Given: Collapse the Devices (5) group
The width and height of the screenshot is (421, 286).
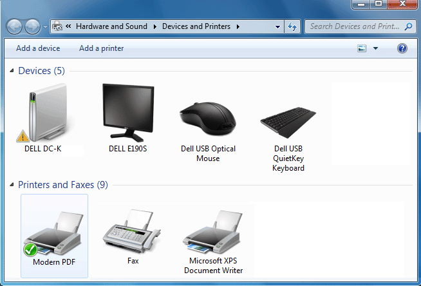Looking at the screenshot, I should [12, 71].
